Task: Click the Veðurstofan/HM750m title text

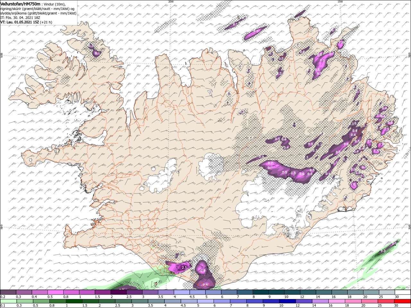Action: pos(20,4)
